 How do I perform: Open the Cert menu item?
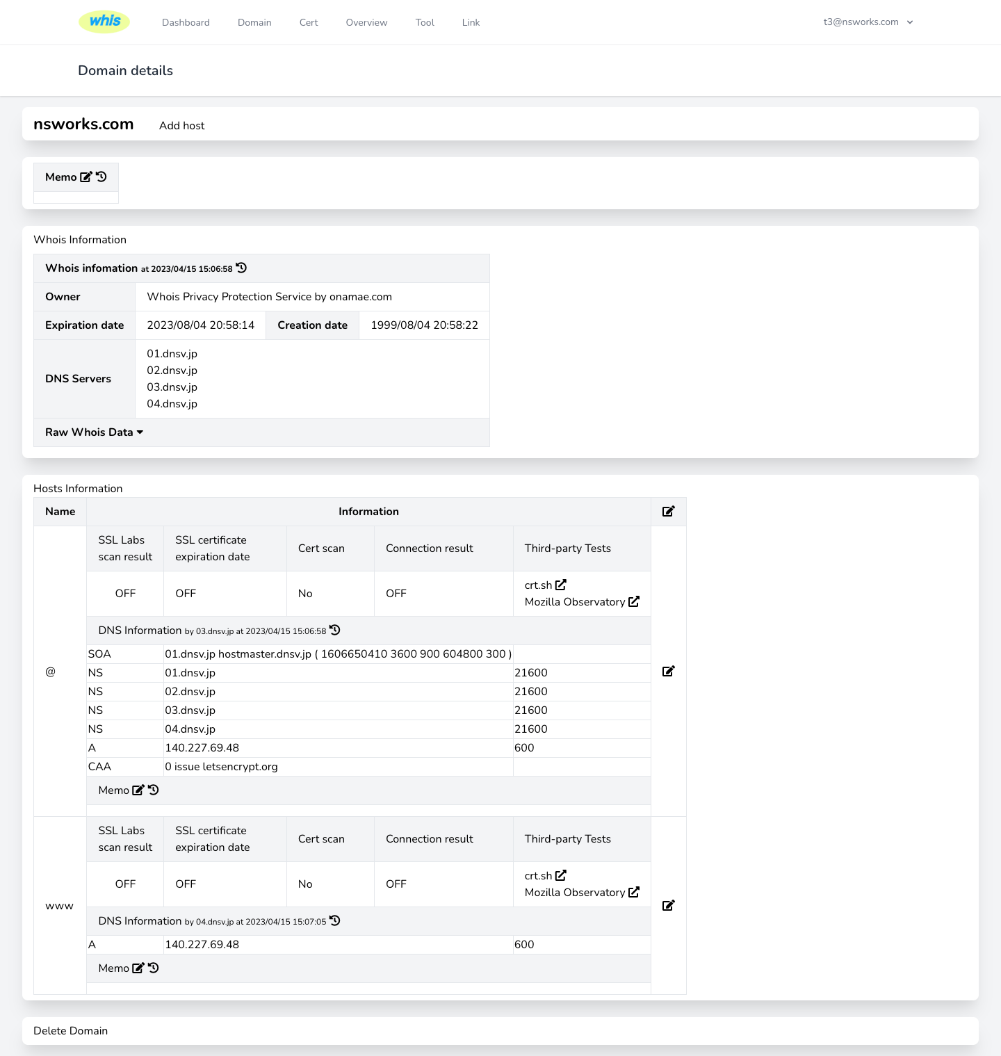point(309,22)
